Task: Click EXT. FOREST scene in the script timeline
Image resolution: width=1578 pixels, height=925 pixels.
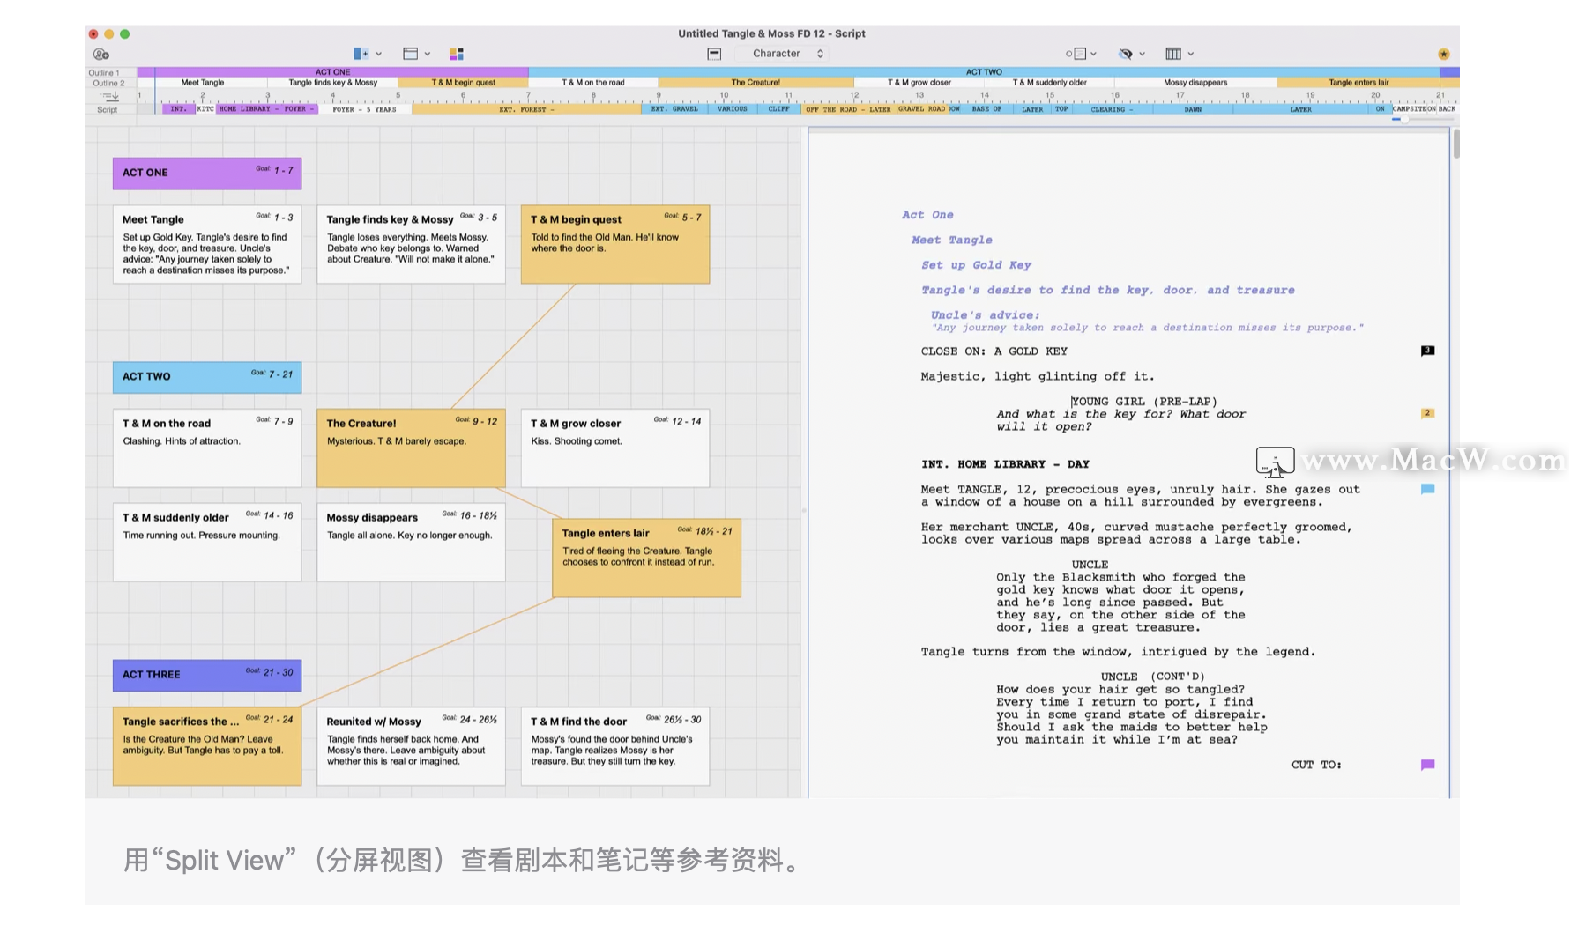Action: point(526,109)
